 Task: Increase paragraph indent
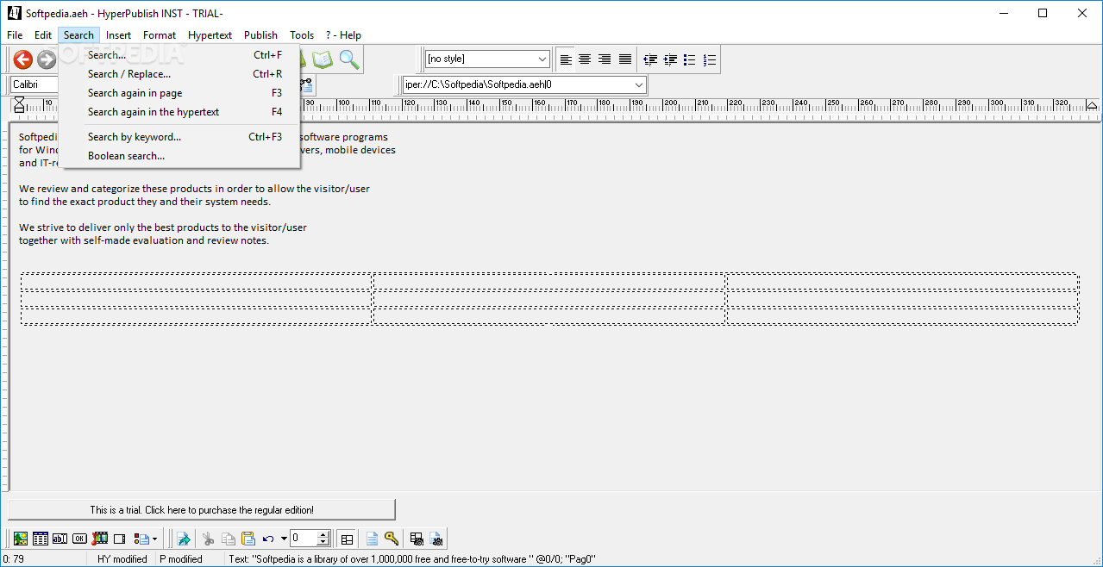[x=670, y=59]
